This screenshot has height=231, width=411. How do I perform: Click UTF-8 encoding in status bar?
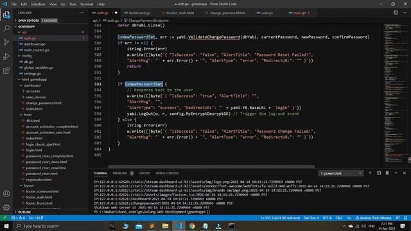pyautogui.click(x=327, y=218)
